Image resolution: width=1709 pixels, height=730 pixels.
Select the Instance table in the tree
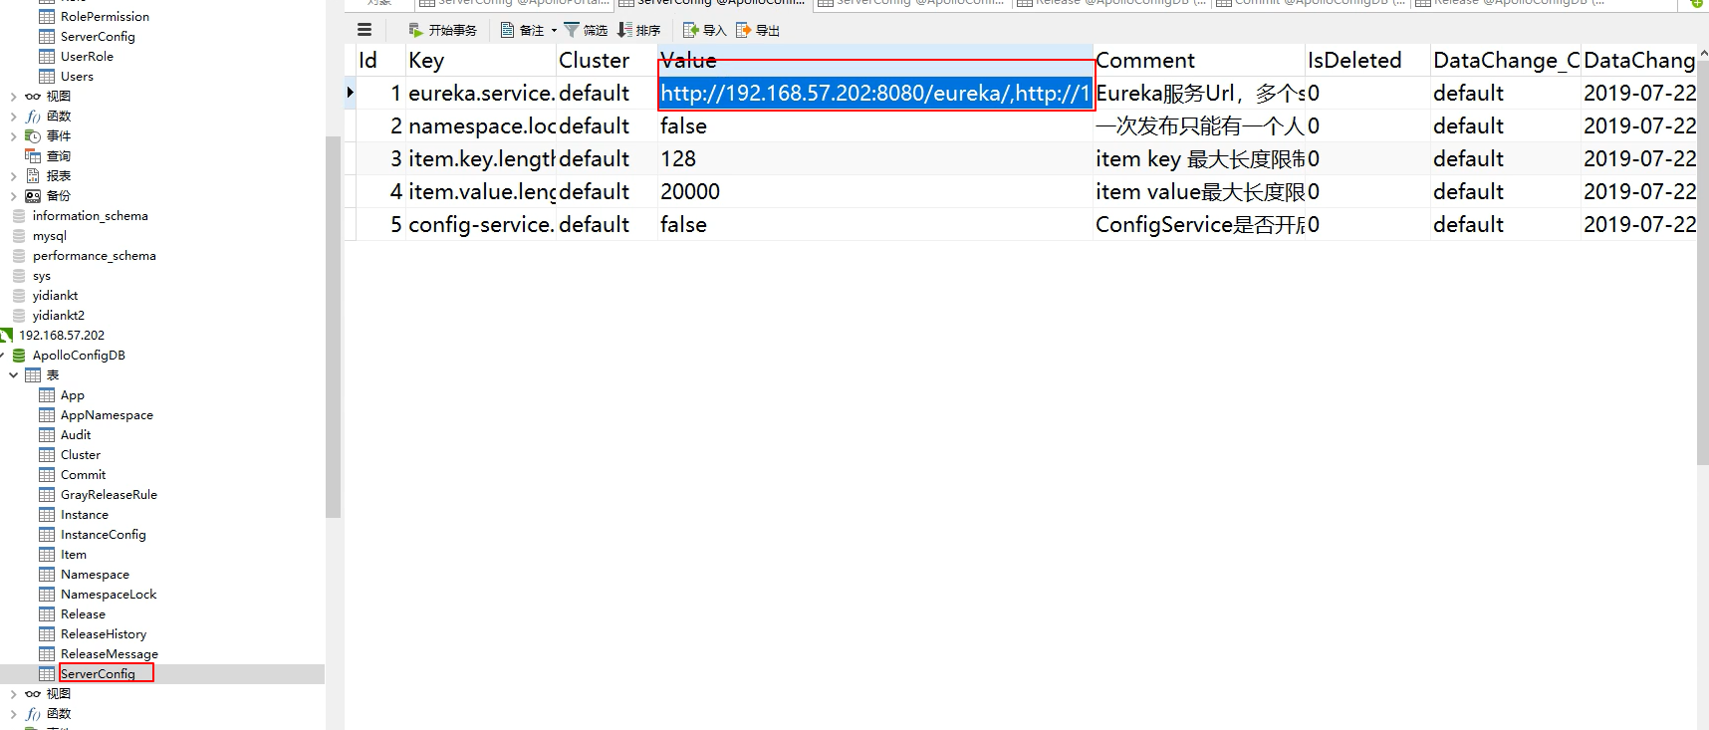[x=85, y=514]
